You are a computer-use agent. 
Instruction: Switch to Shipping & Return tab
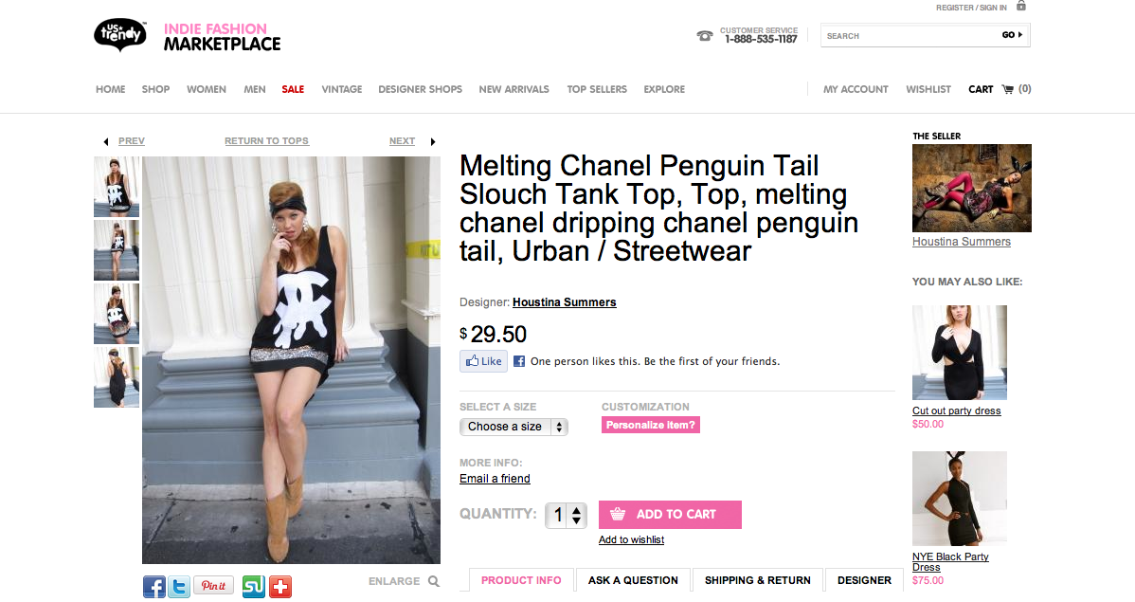click(758, 580)
